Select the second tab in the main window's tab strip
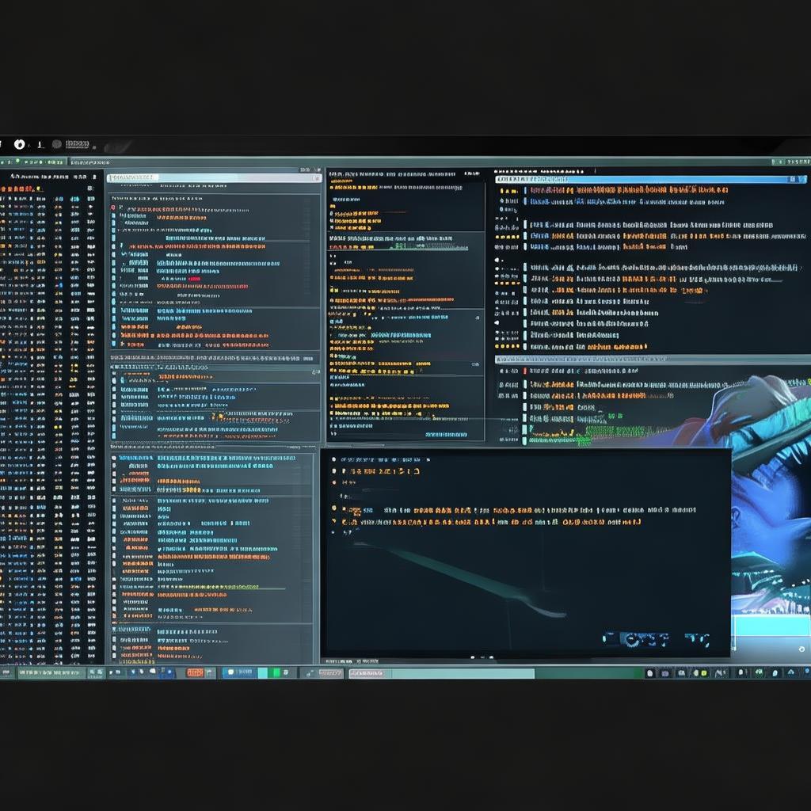The image size is (811, 811). 90,162
